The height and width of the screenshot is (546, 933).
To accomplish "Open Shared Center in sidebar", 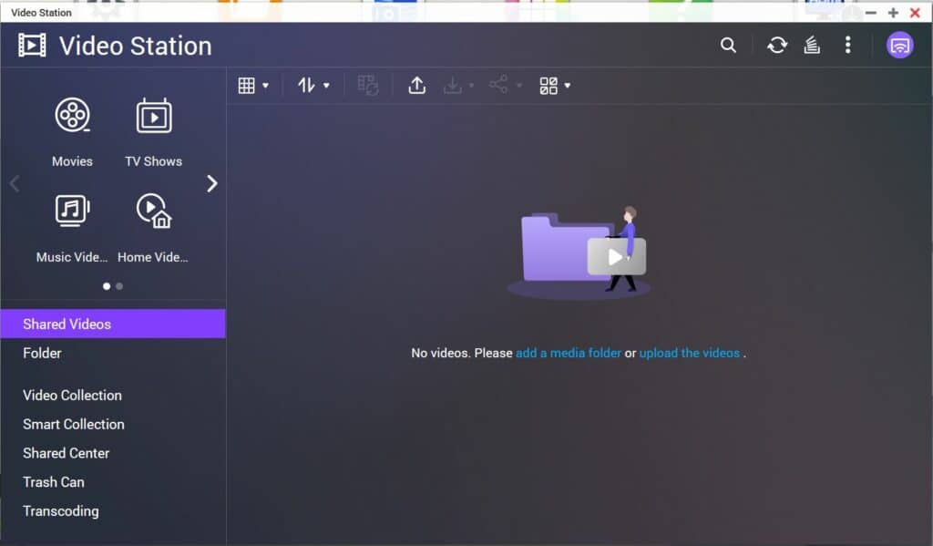I will tap(113, 453).
